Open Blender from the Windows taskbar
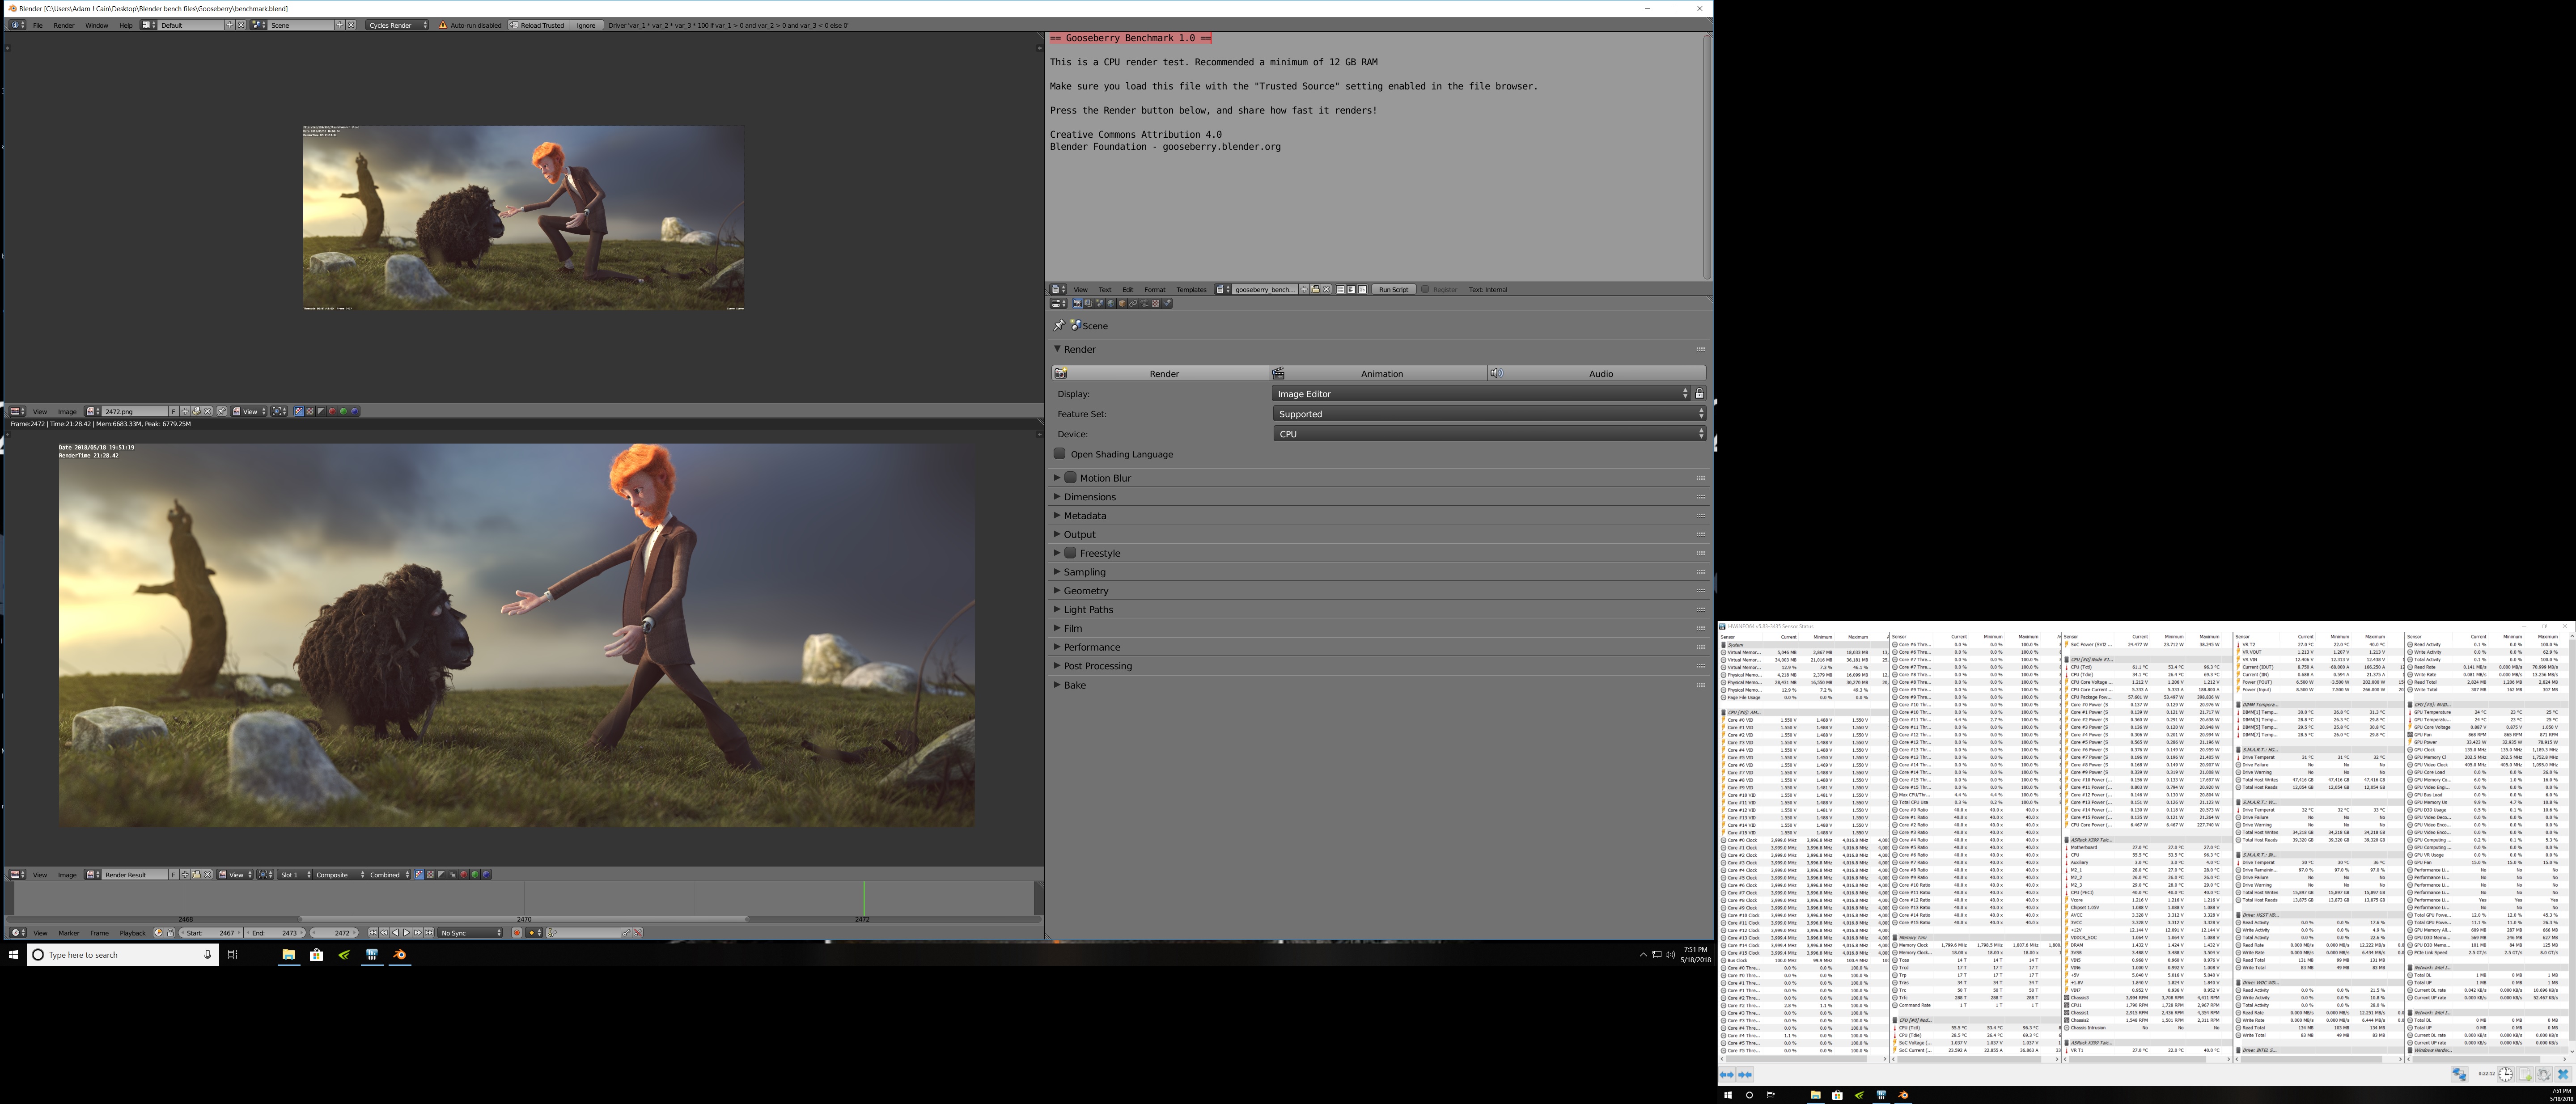The height and width of the screenshot is (1104, 2576). coord(399,955)
